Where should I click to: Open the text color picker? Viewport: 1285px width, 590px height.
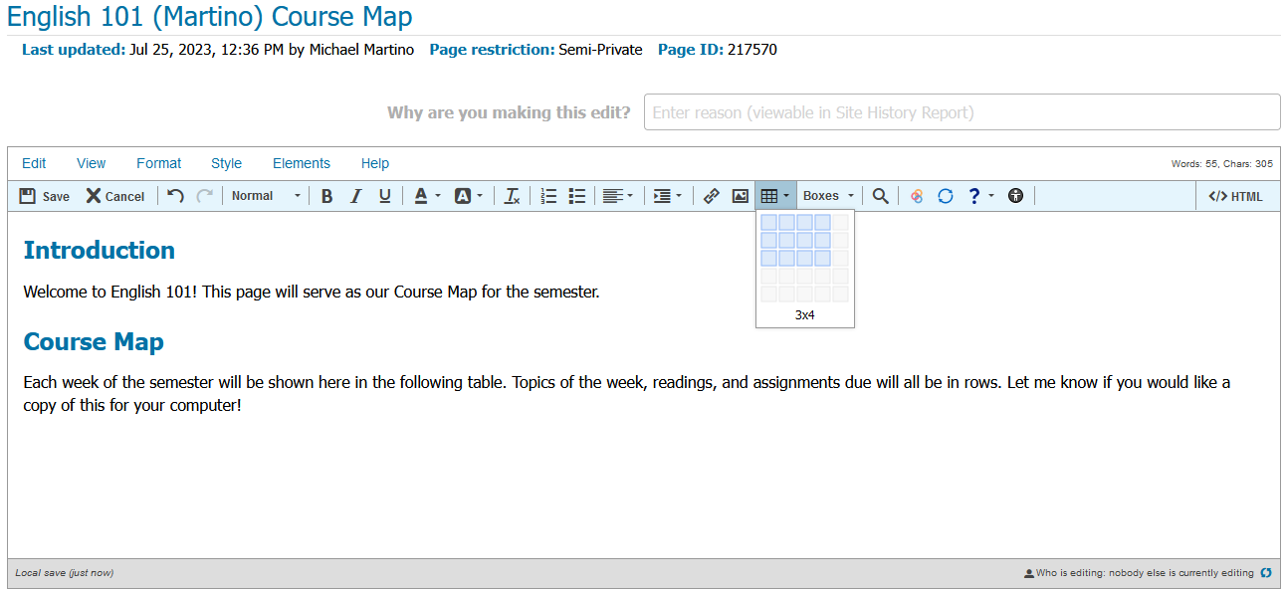pos(427,196)
